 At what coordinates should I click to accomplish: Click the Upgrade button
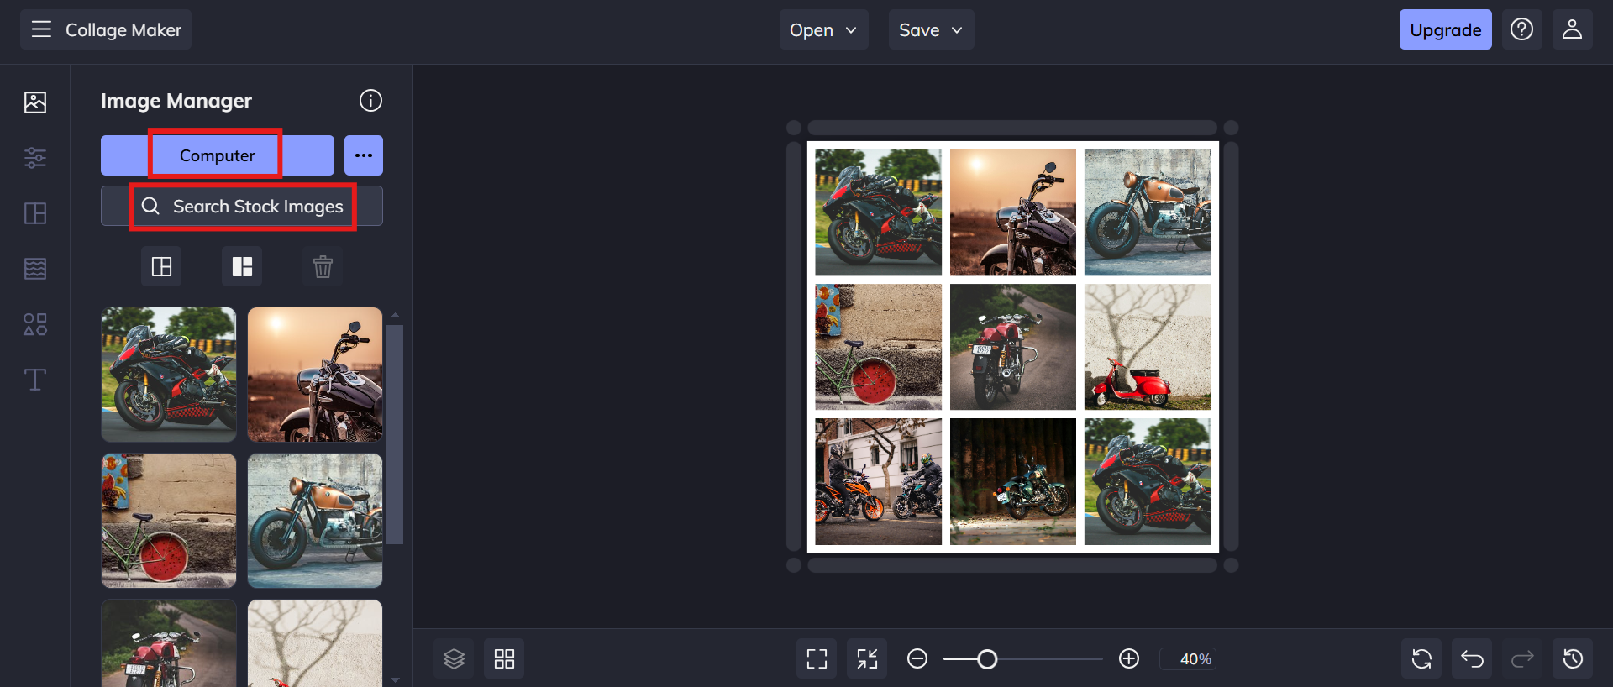(x=1445, y=29)
